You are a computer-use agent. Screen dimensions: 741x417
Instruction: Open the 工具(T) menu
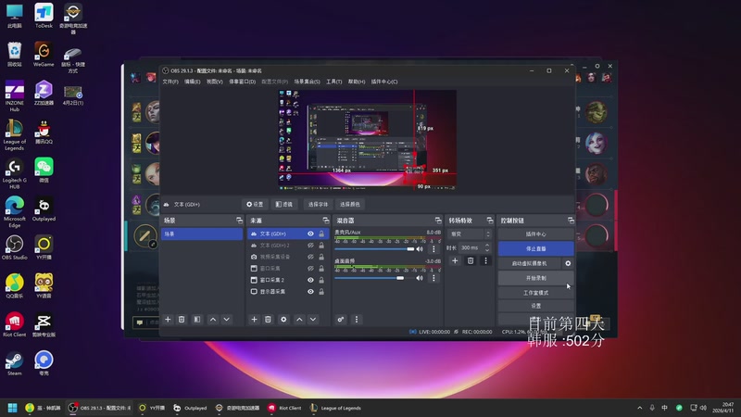(x=334, y=82)
